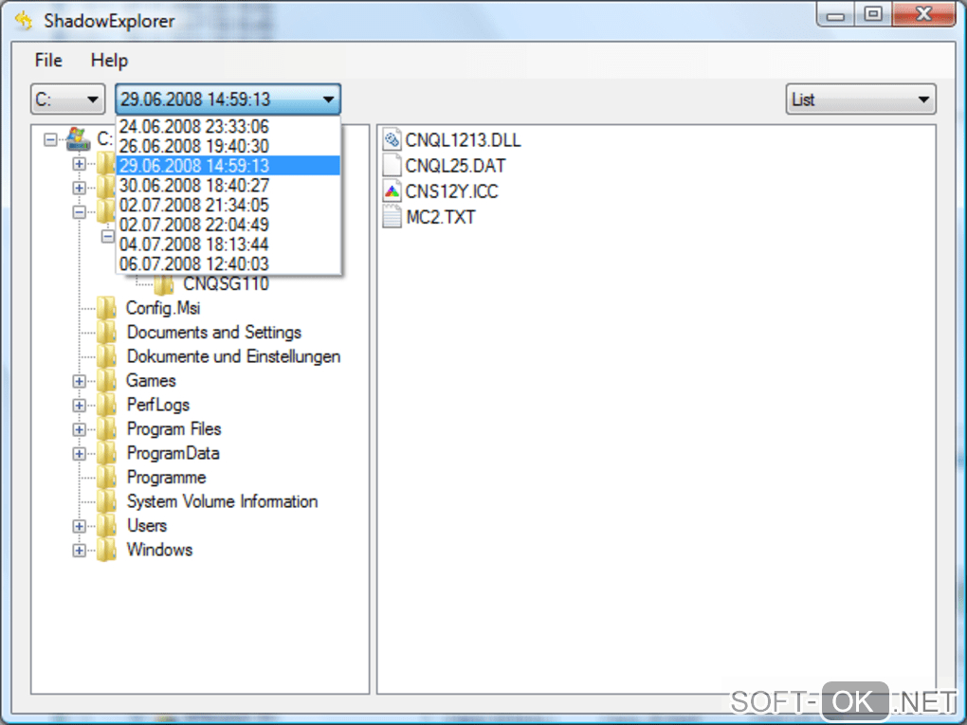Click the Config.Msi folder icon

coord(107,308)
